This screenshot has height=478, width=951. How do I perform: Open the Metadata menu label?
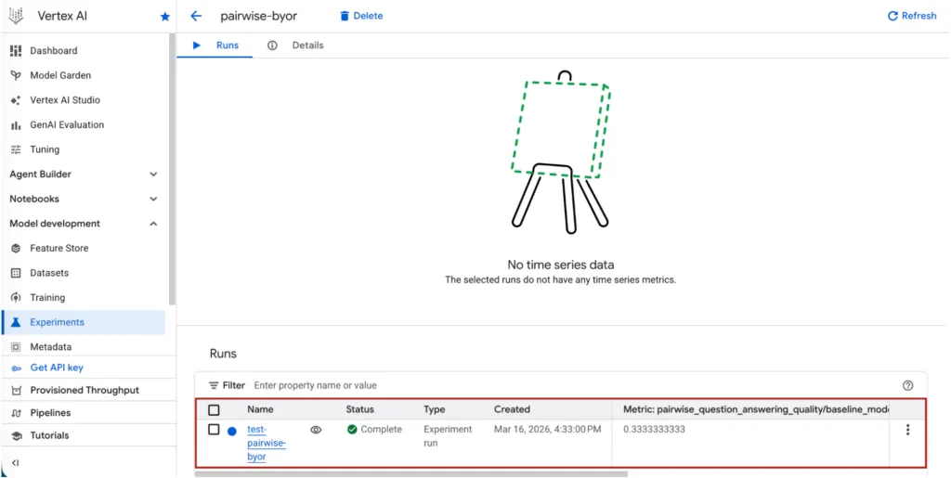click(x=51, y=347)
